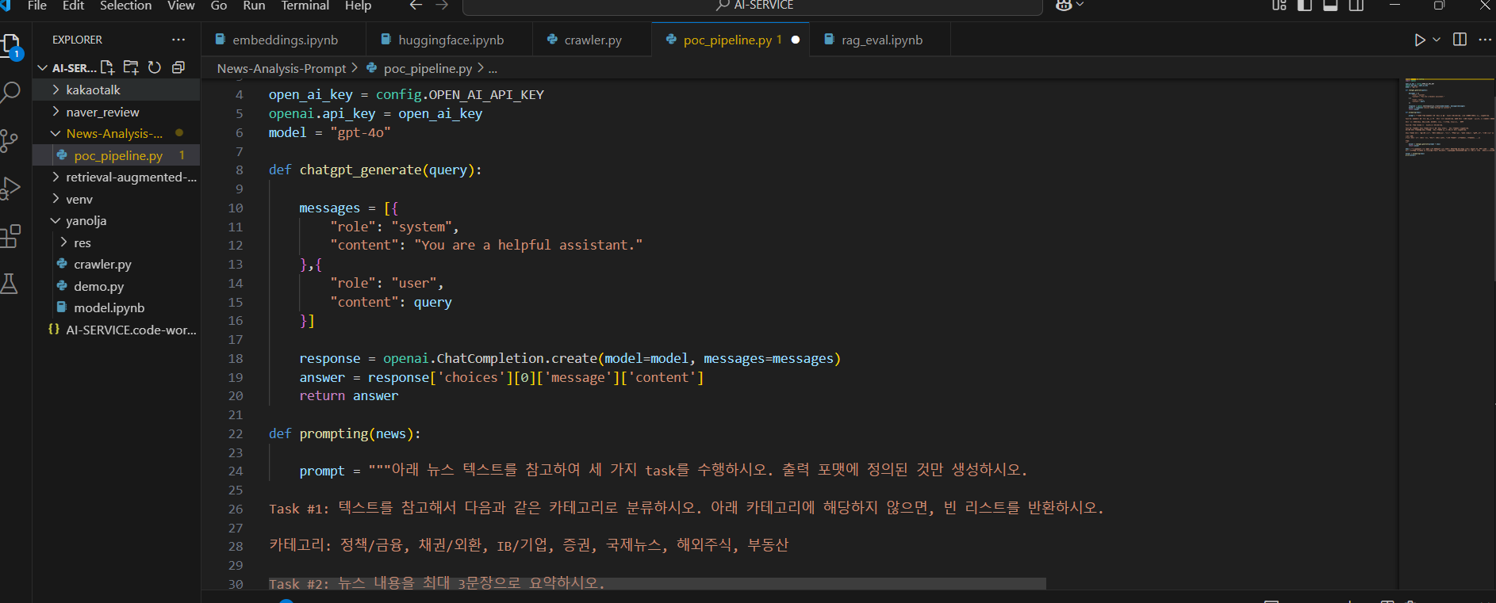Expand the naver_review folder
Screen dimensions: 1496x603
[56, 112]
